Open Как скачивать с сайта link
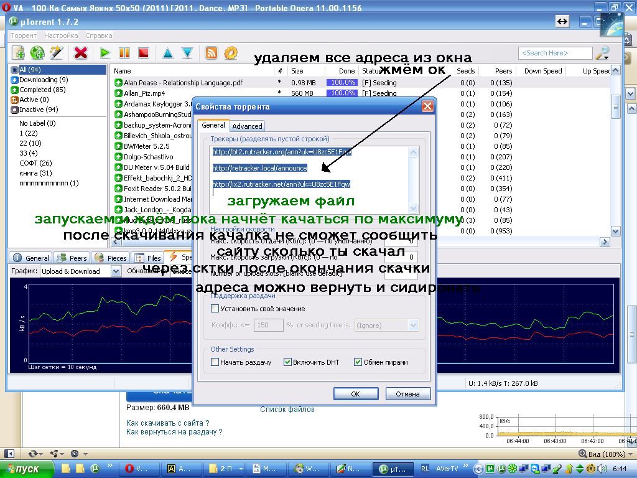Viewport: 637px width, 478px height. [x=168, y=423]
